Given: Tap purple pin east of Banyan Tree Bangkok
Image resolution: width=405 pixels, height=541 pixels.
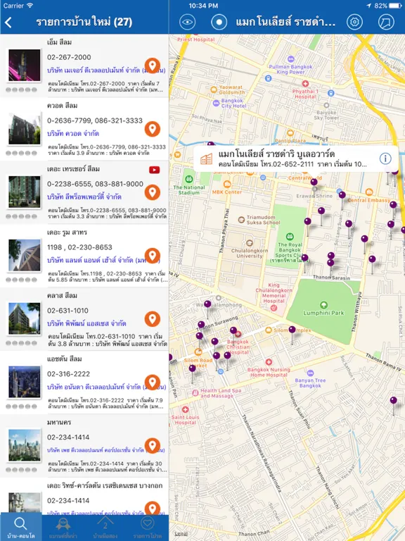Looking at the screenshot, I should click(x=393, y=401).
